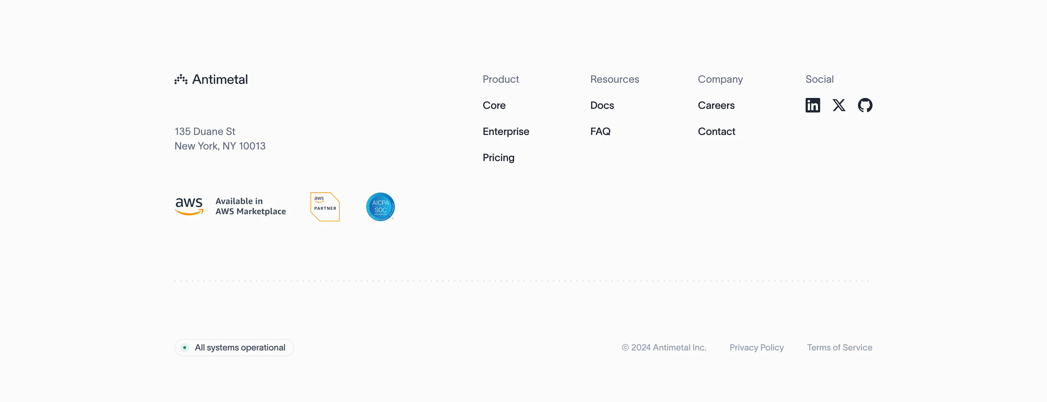Click the green status dot indicator
The width and height of the screenshot is (1047, 402).
(x=185, y=347)
